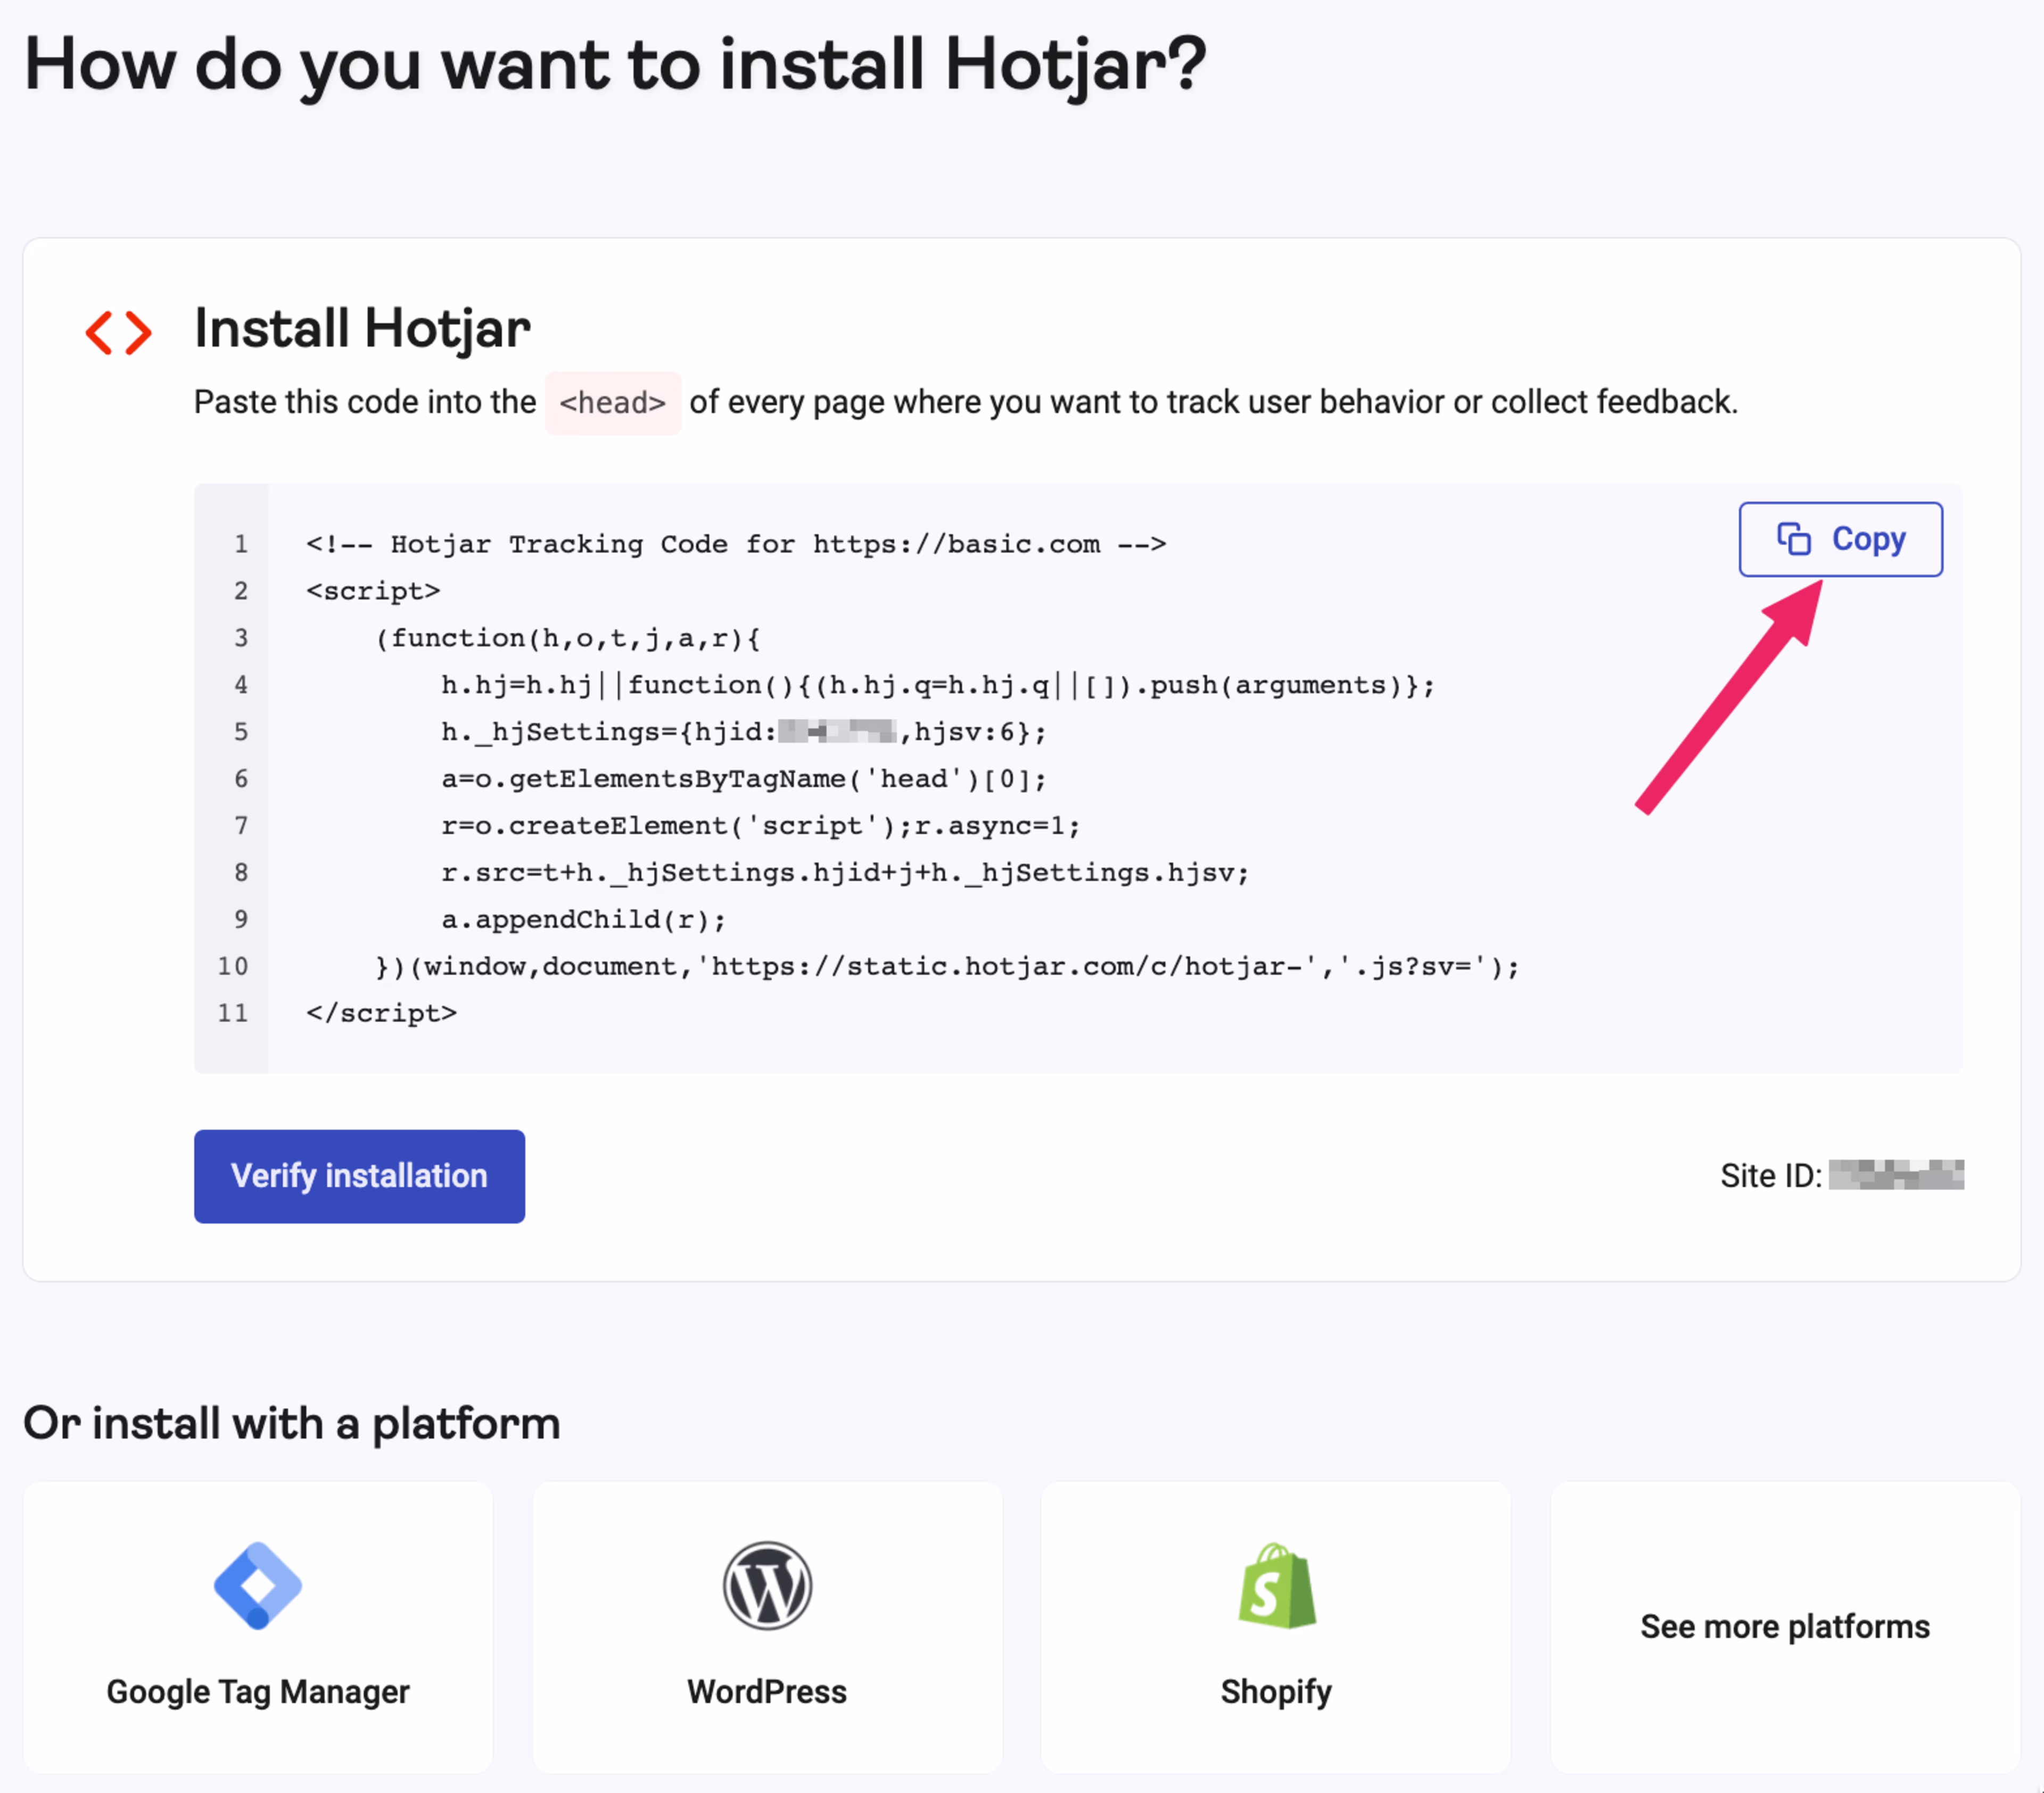Click the red code brackets icon
Viewport: 2044px width, 1793px height.
click(x=119, y=332)
